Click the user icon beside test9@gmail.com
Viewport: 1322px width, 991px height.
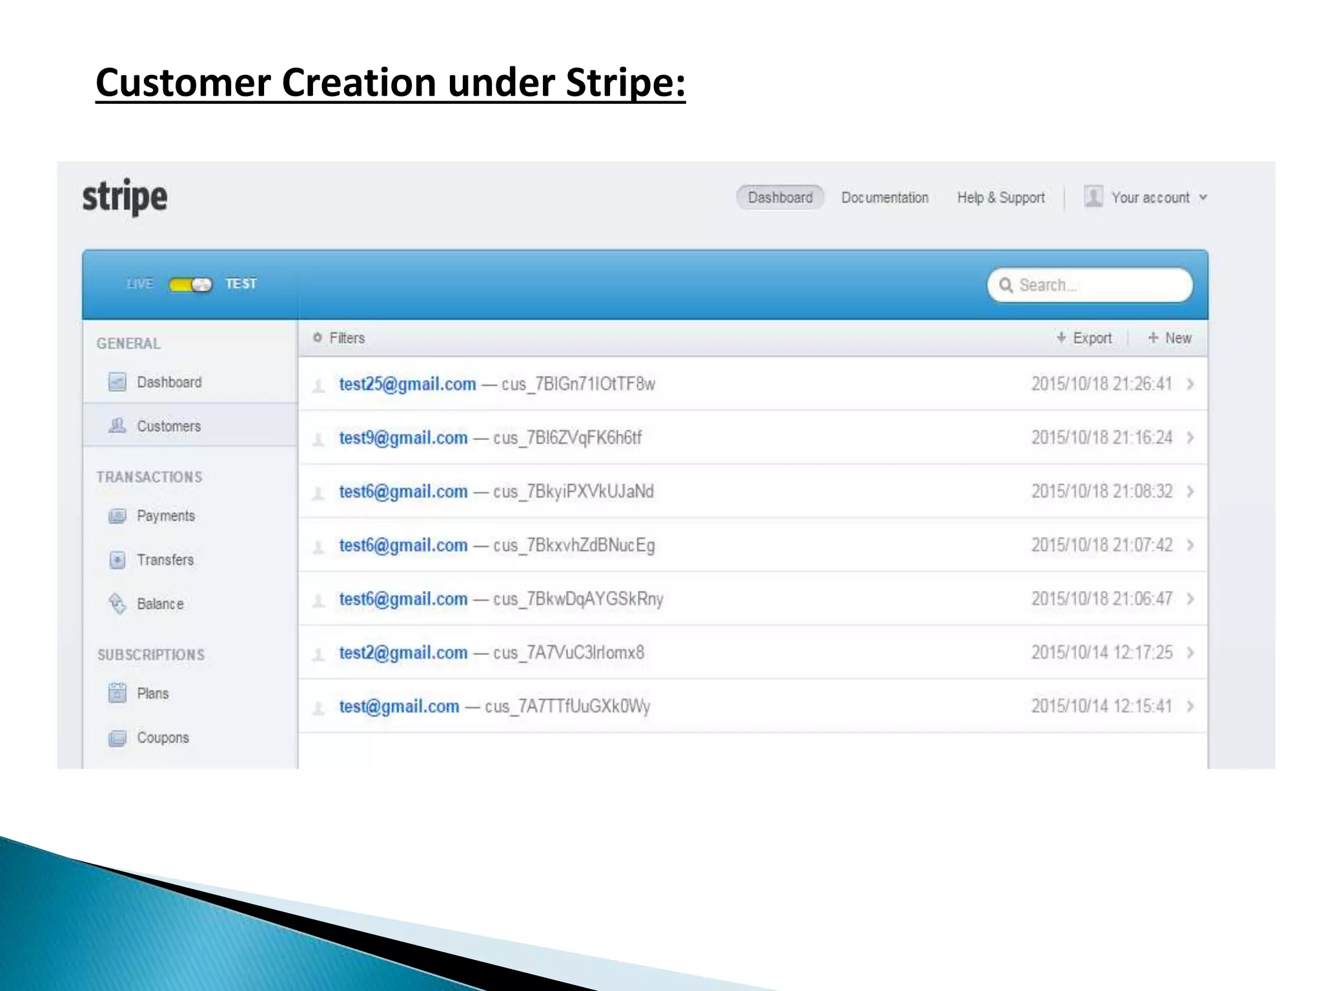pos(318,439)
